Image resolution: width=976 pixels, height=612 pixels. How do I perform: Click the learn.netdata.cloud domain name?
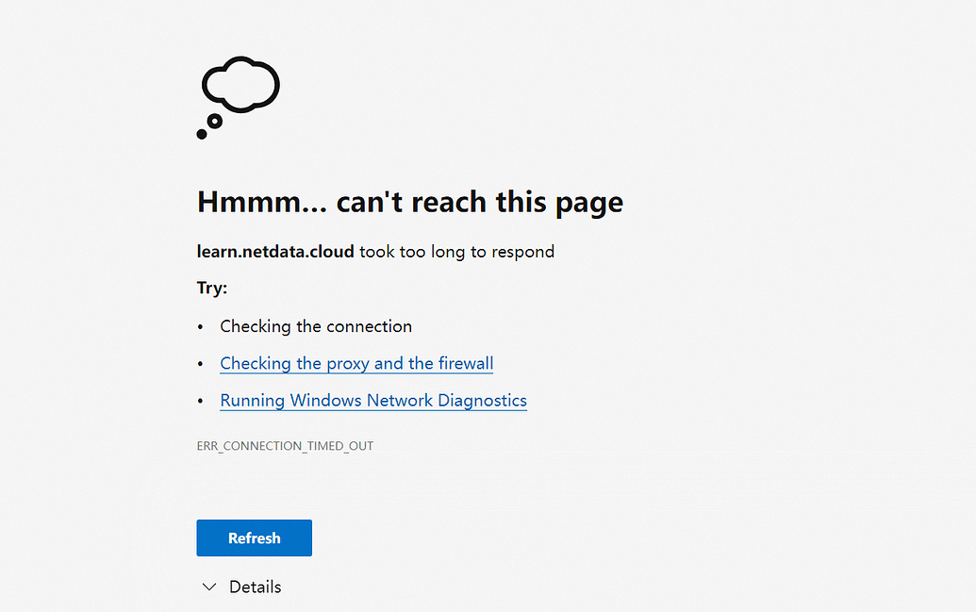[x=275, y=251]
